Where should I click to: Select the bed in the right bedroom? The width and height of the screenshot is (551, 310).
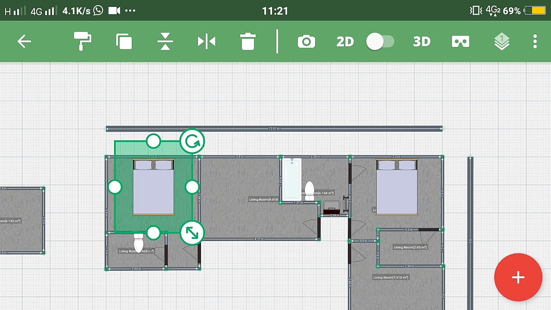point(397,187)
